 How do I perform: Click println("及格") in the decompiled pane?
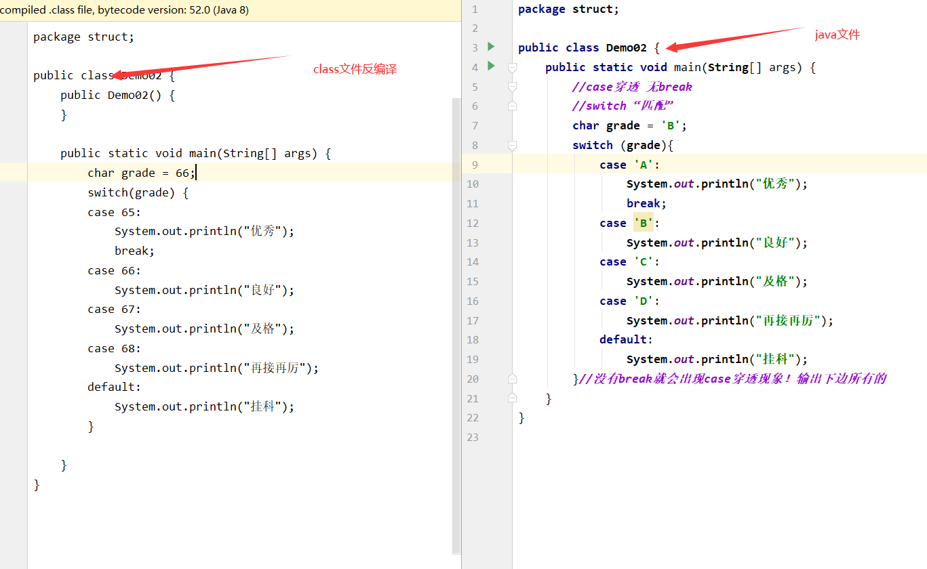click(205, 329)
